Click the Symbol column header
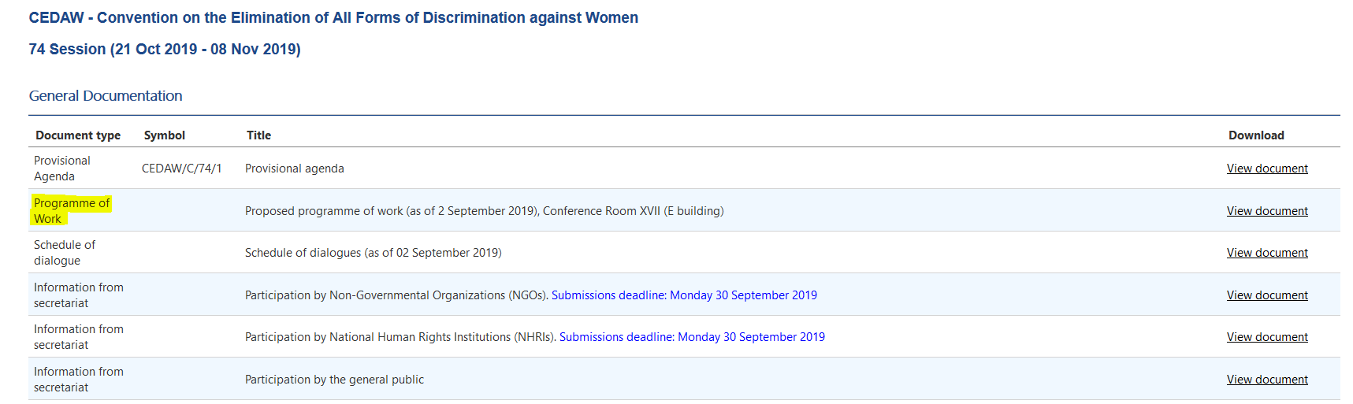 pos(165,135)
